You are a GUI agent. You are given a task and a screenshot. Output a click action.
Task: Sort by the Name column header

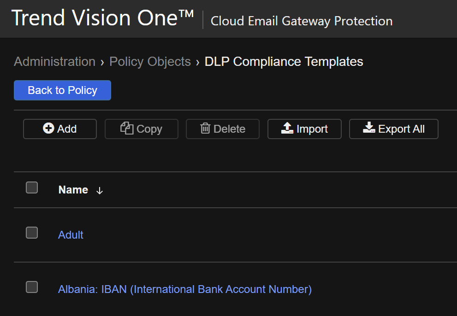tap(73, 190)
